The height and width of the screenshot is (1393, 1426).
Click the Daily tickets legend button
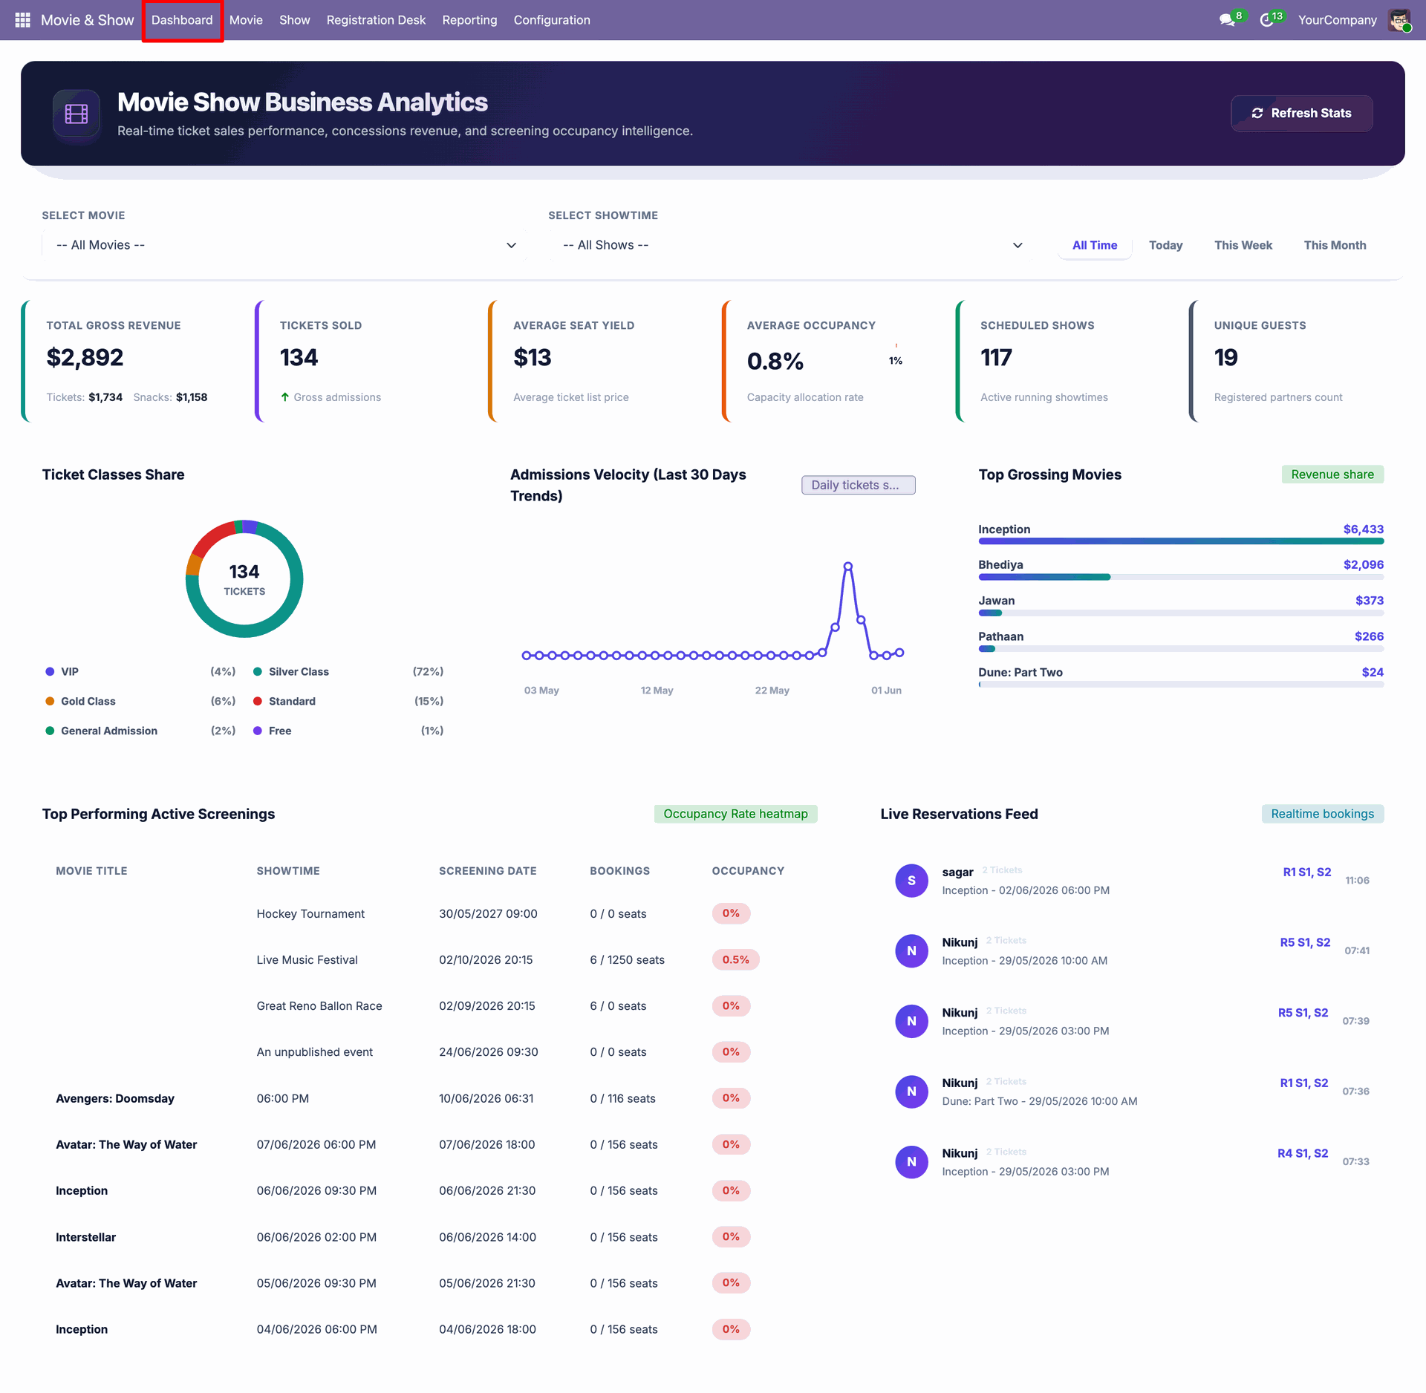click(x=858, y=485)
